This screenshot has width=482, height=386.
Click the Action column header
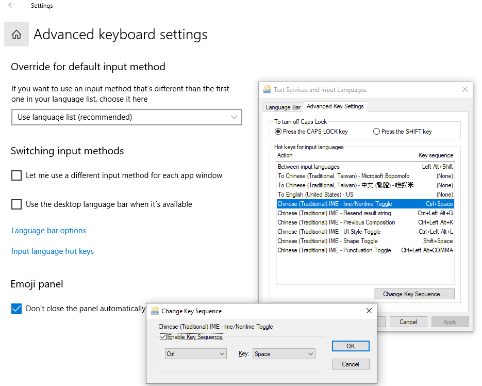click(285, 155)
